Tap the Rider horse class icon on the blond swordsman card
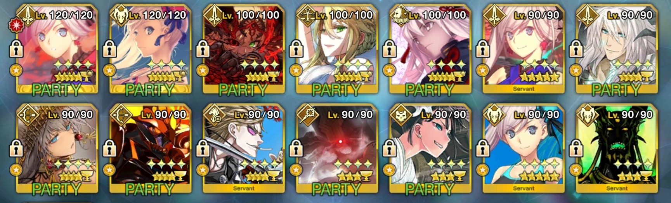 pos(213,115)
